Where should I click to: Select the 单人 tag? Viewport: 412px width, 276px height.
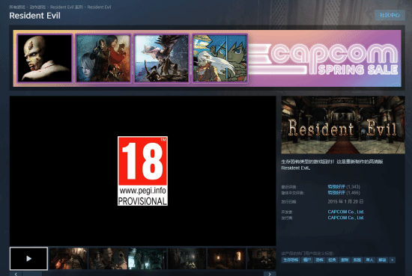pyautogui.click(x=369, y=260)
